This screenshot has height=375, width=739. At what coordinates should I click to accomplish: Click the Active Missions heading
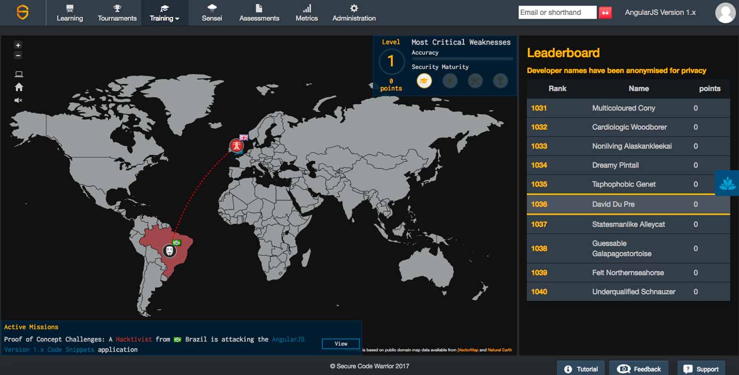31,327
